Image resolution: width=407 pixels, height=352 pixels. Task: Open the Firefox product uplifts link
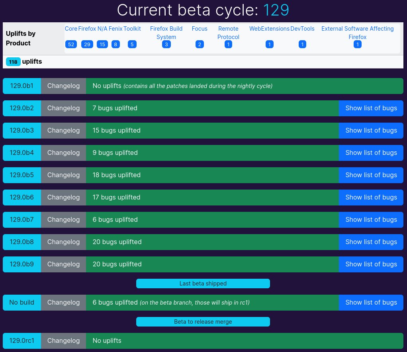tap(87, 29)
